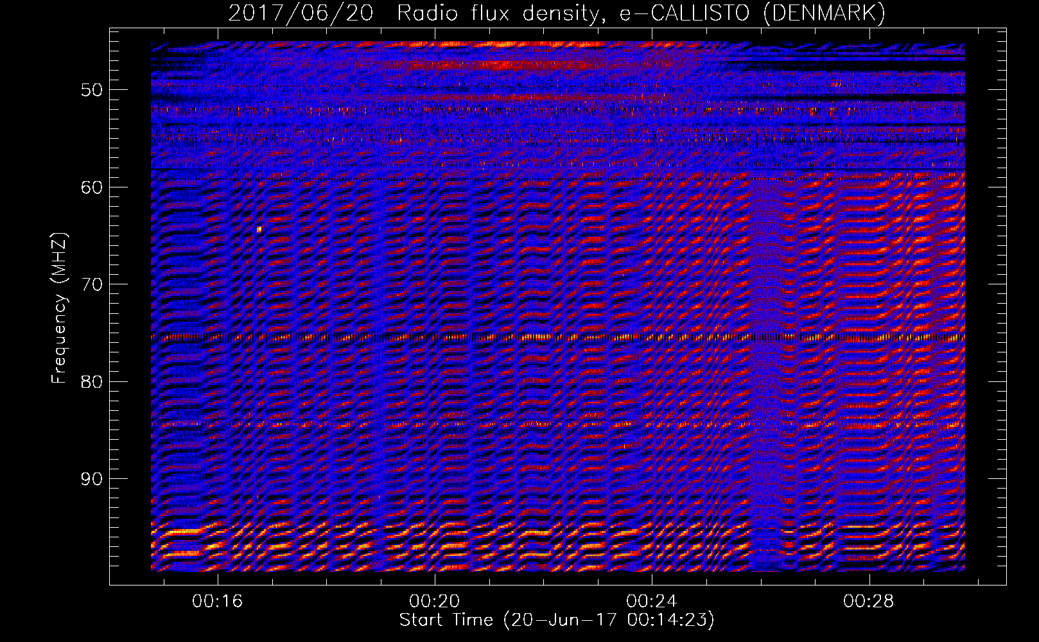The width and height of the screenshot is (1039, 642).
Task: Click the 'Frequency (MHZ)' axis label
Action: coord(58,308)
